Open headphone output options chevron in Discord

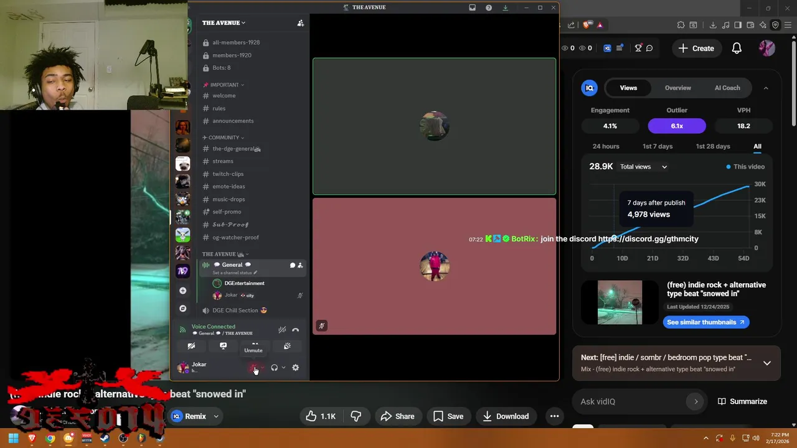click(x=283, y=368)
